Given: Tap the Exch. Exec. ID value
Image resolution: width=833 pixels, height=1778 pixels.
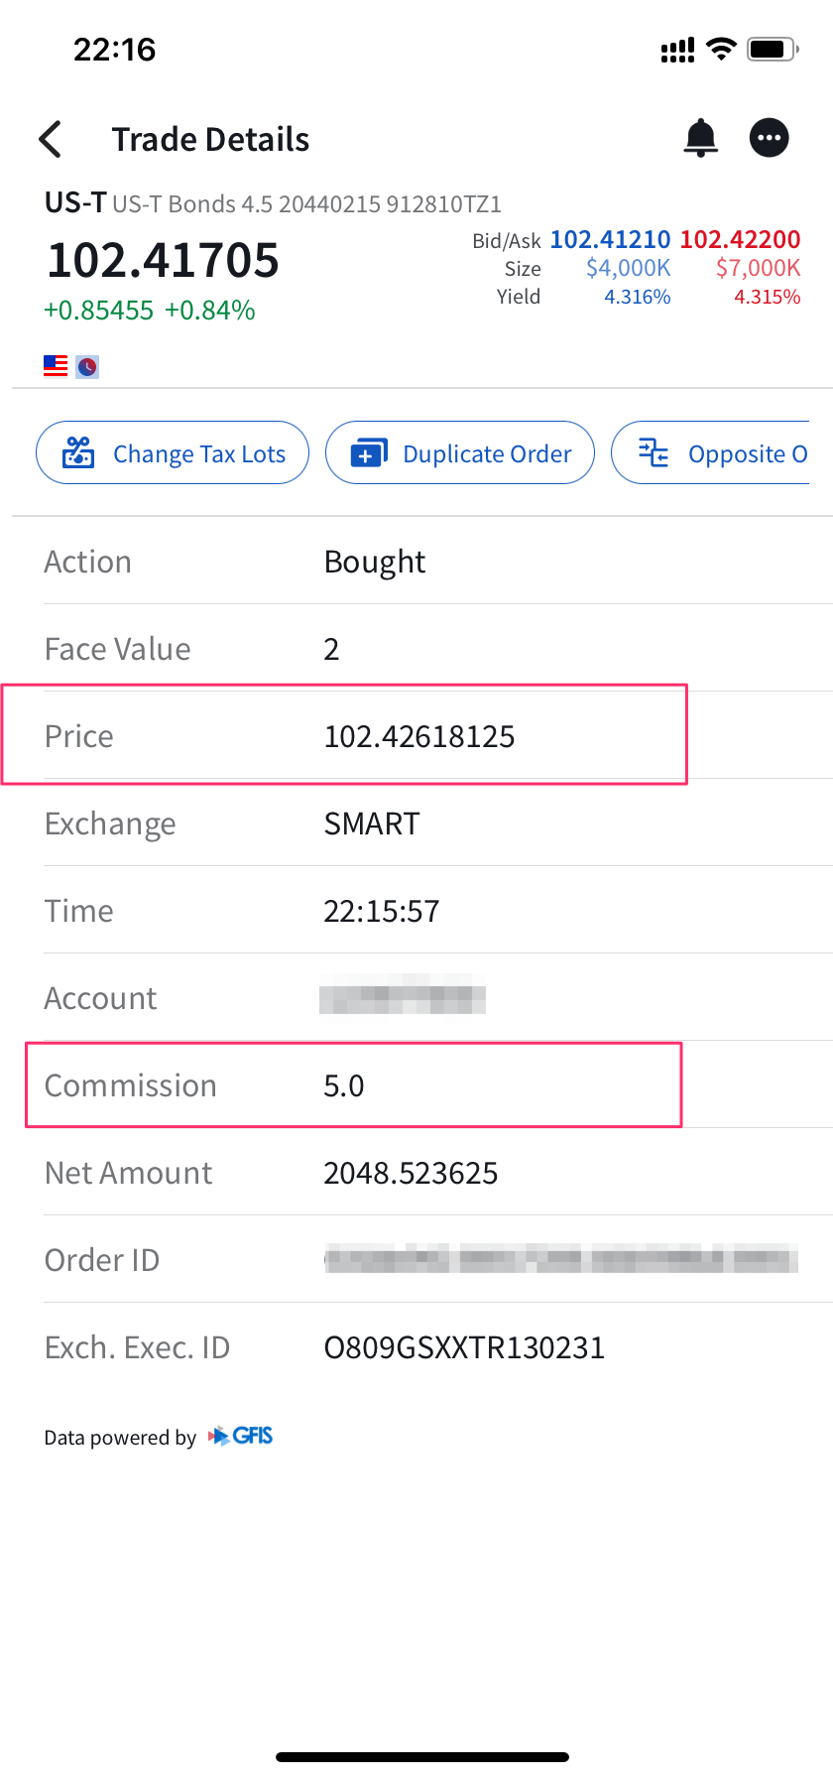Looking at the screenshot, I should point(464,1347).
